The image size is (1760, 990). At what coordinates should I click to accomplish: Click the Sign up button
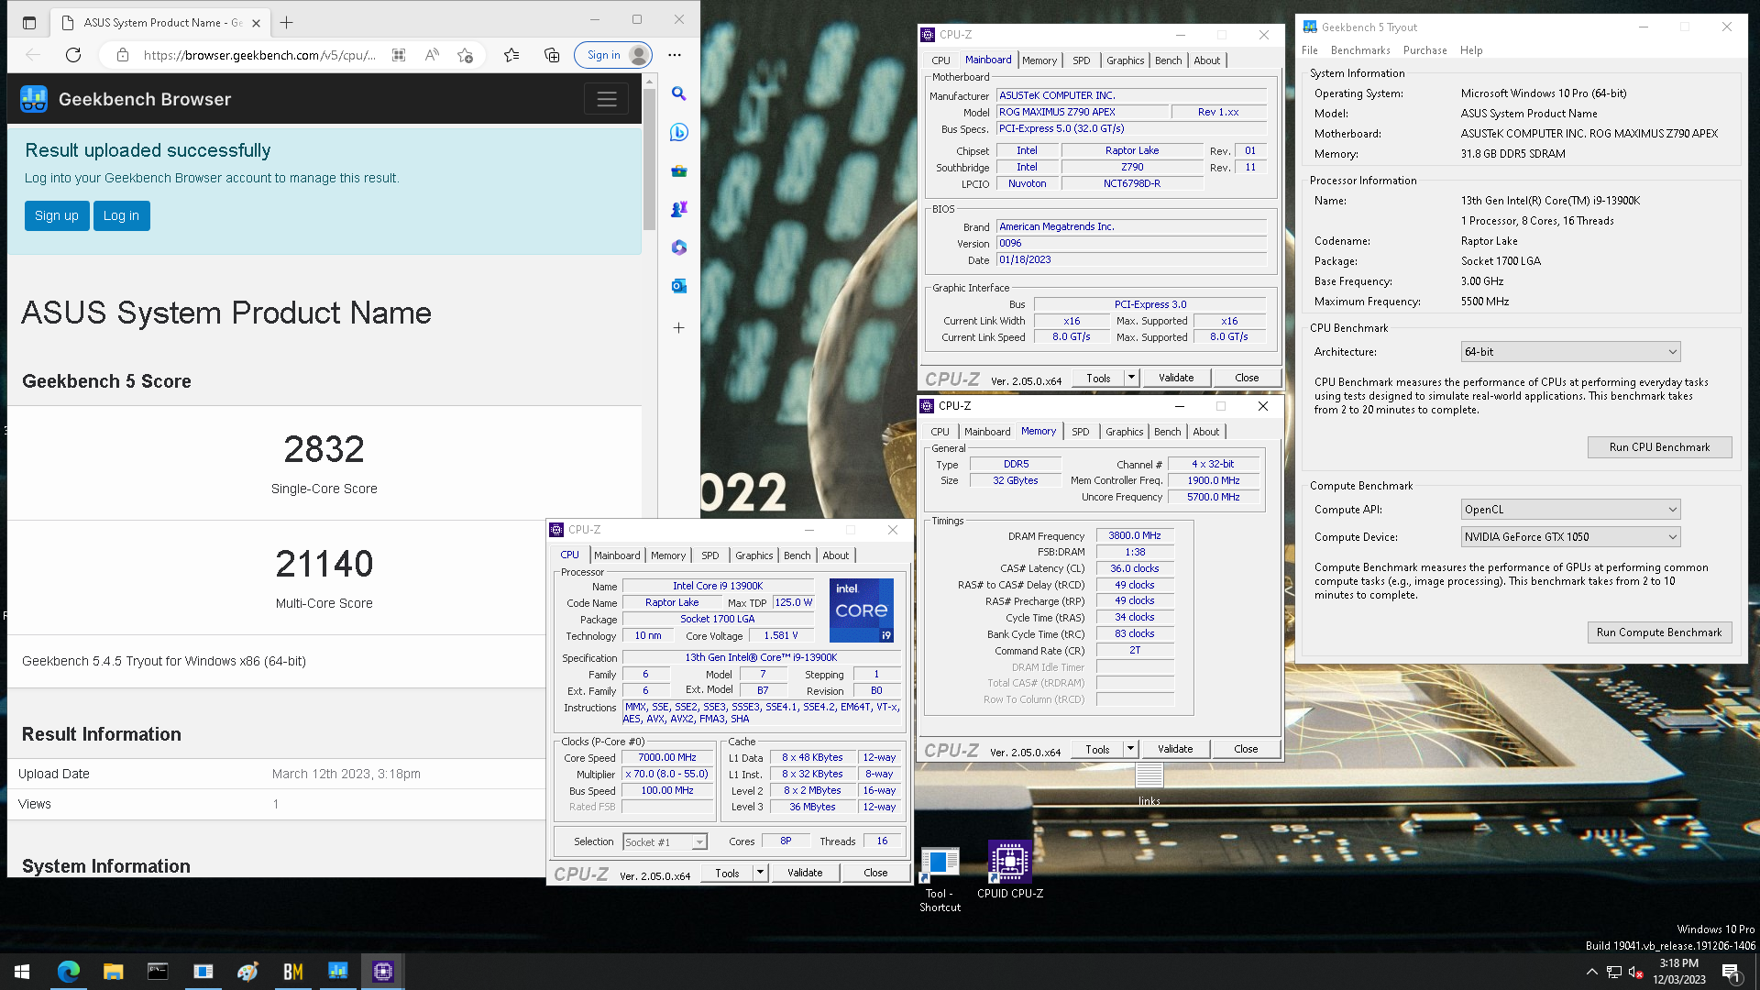[x=57, y=215]
